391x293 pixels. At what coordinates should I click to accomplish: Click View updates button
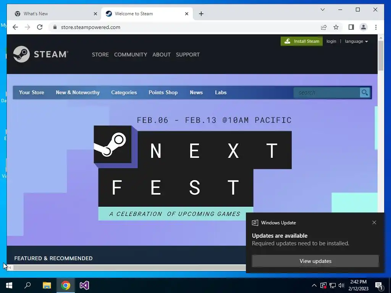pyautogui.click(x=315, y=261)
